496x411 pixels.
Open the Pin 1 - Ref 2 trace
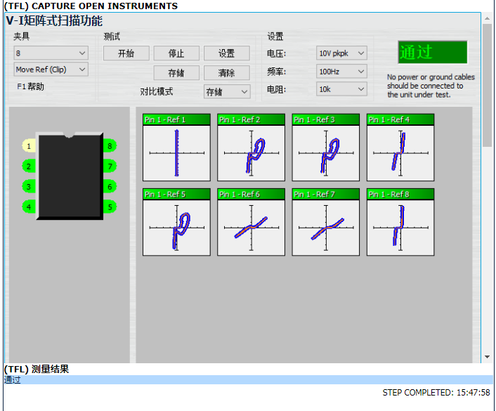(252, 148)
